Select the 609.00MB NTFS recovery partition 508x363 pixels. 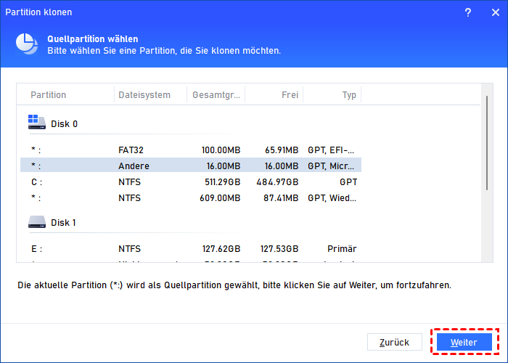click(190, 198)
